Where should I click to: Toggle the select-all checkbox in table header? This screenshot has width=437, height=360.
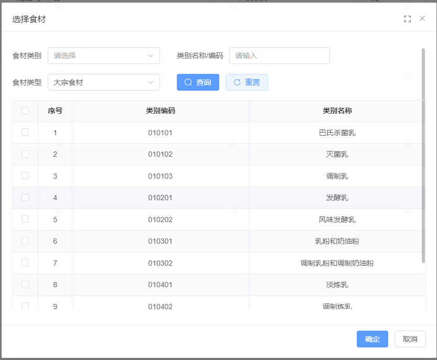pyautogui.click(x=25, y=111)
